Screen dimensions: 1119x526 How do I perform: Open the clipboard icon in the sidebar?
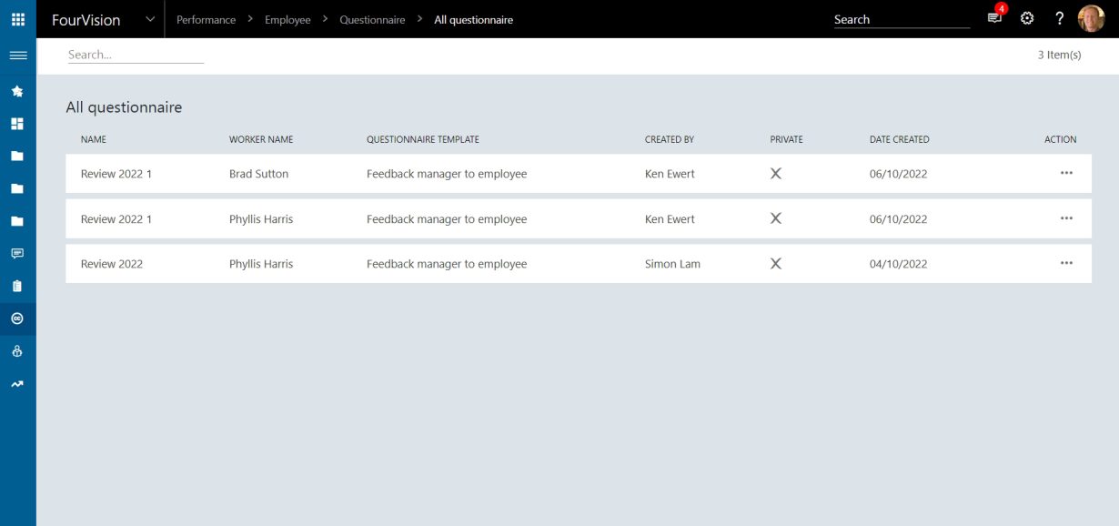tap(17, 287)
